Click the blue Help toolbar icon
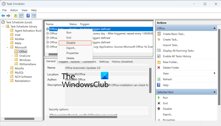This screenshot has height=126, width=221. click(28, 16)
